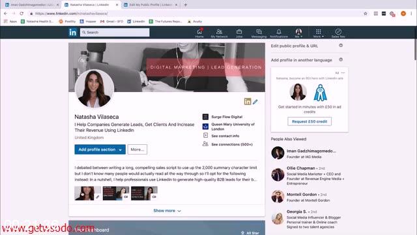Click the gold LinkedIn premium badge
Viewport: 417px width, 235px height.
248,102
